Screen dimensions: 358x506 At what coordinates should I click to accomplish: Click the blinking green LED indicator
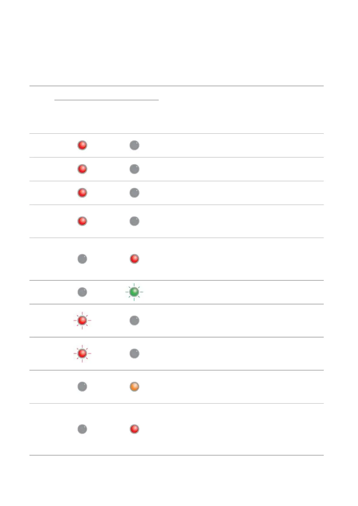[134, 292]
